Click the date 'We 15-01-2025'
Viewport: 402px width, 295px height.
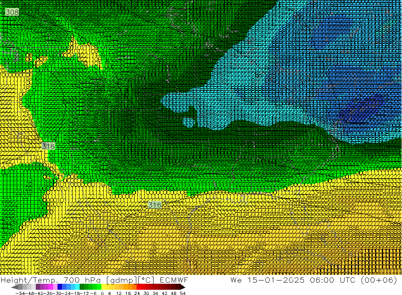(267, 280)
